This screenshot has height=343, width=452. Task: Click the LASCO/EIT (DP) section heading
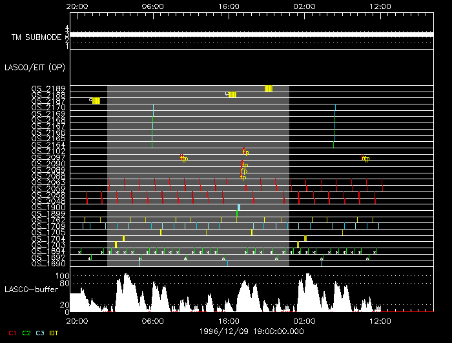pyautogui.click(x=30, y=67)
